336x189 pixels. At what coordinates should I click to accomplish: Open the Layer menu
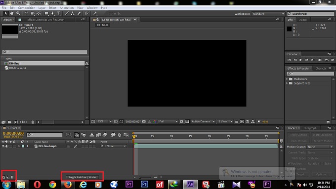coord(42,8)
